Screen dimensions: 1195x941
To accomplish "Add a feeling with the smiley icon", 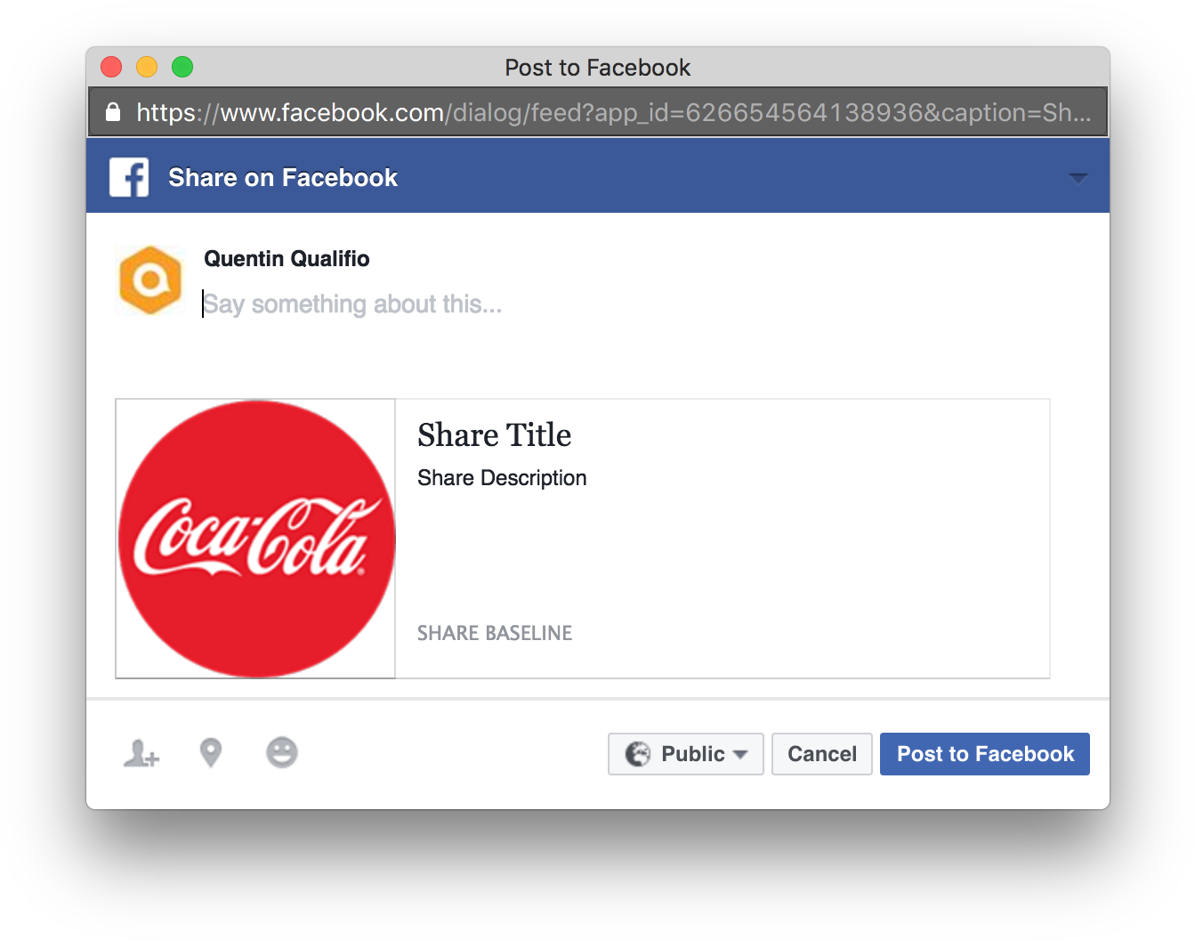I will pos(282,753).
